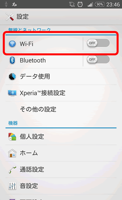This screenshot has height=200, width=122.
Task: Open その他の設定
Action: click(61, 109)
